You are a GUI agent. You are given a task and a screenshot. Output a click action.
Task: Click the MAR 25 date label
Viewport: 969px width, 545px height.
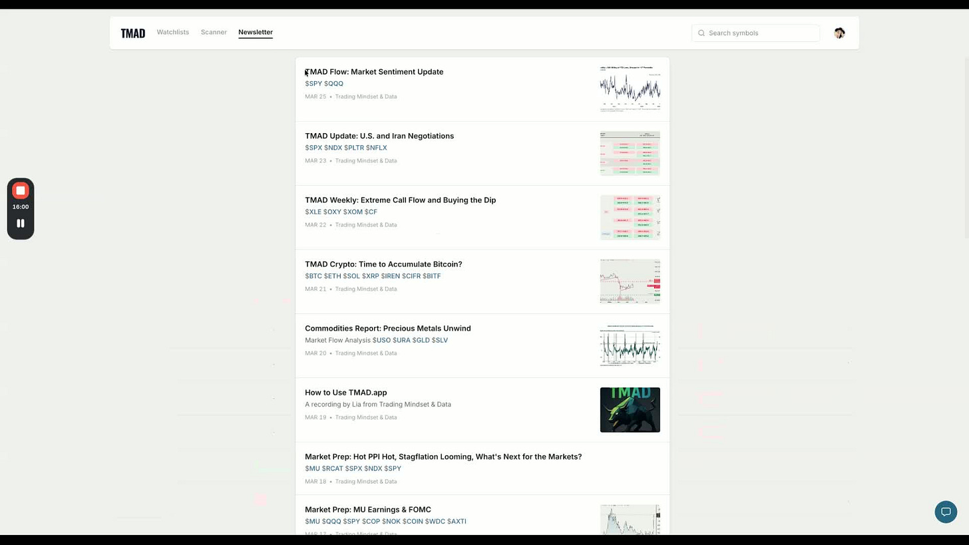[315, 96]
